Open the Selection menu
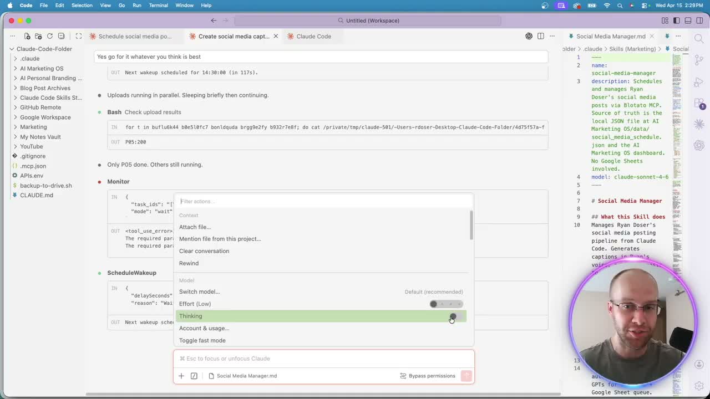710x399 pixels. 82,5
